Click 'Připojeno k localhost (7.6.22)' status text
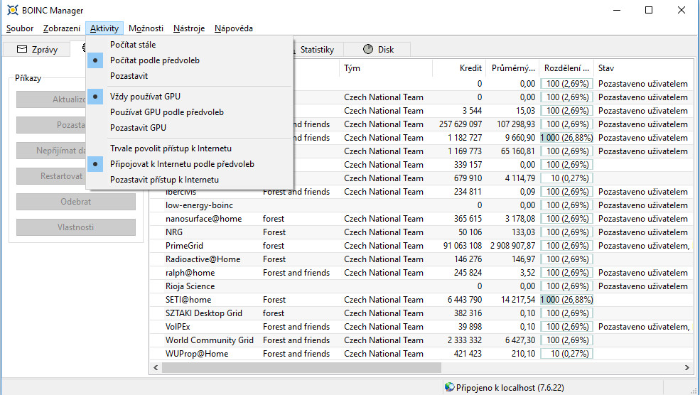 [x=510, y=387]
